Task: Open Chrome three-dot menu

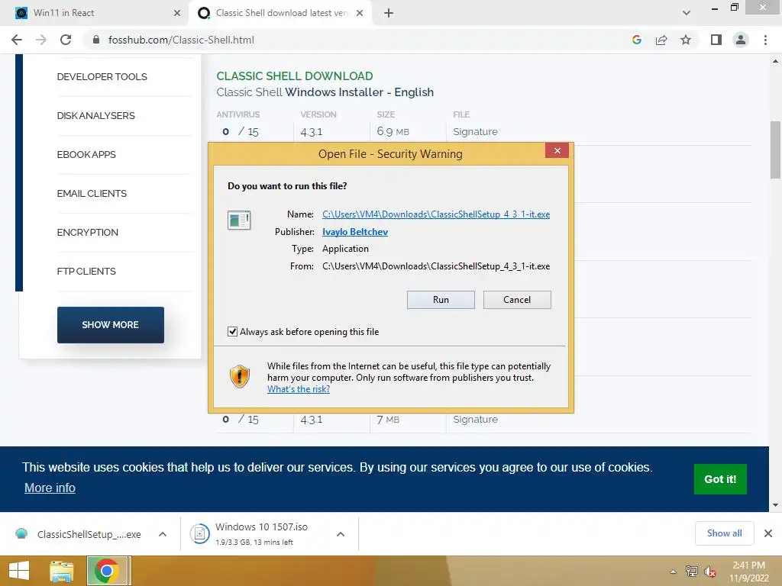Action: click(x=765, y=40)
